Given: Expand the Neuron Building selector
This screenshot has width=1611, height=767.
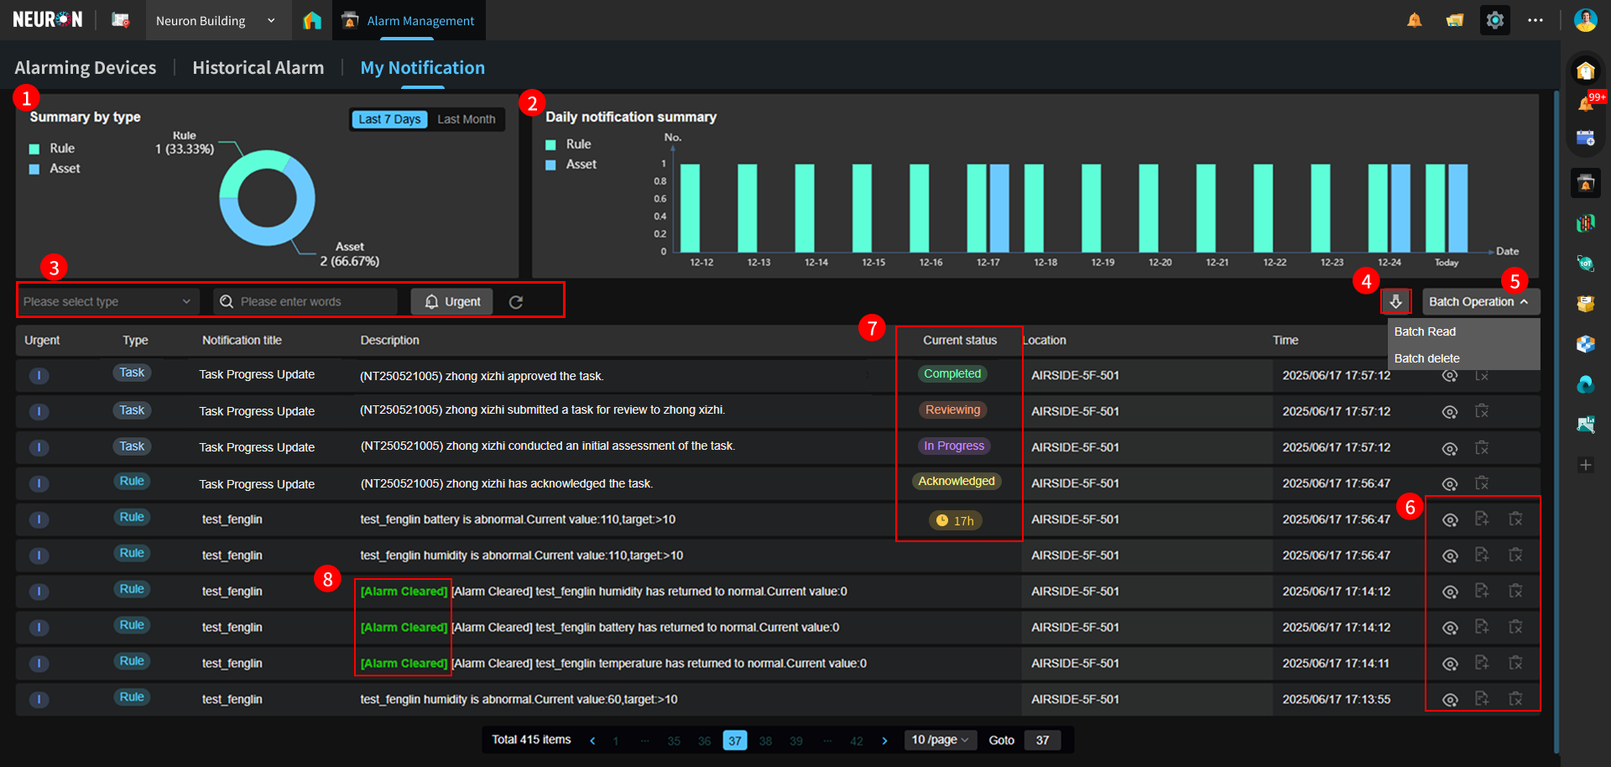Looking at the screenshot, I should click(216, 20).
